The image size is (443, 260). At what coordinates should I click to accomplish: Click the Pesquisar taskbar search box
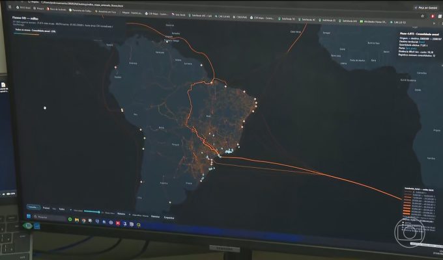[49, 217]
